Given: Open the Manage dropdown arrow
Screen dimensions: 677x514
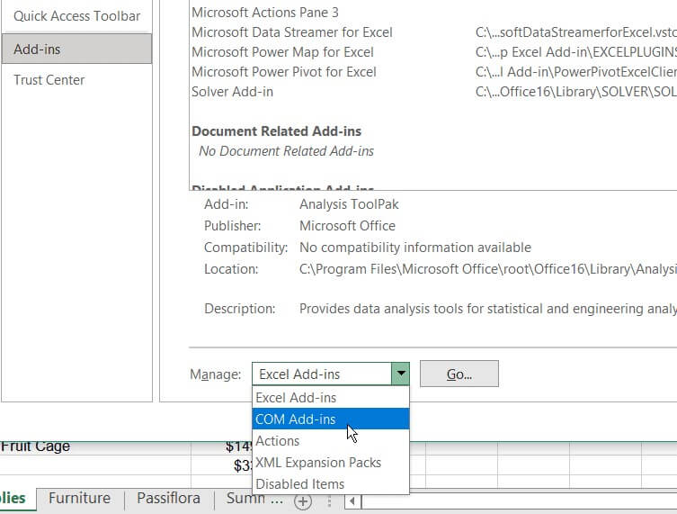Looking at the screenshot, I should [400, 374].
